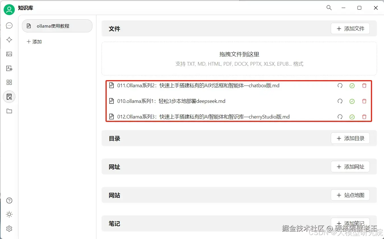
Task: Delete the 012.Ollama系列3 file
Action: point(364,117)
